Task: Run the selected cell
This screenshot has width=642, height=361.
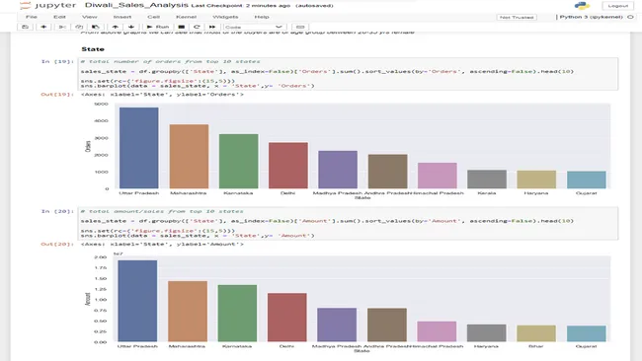Action: 158,27
